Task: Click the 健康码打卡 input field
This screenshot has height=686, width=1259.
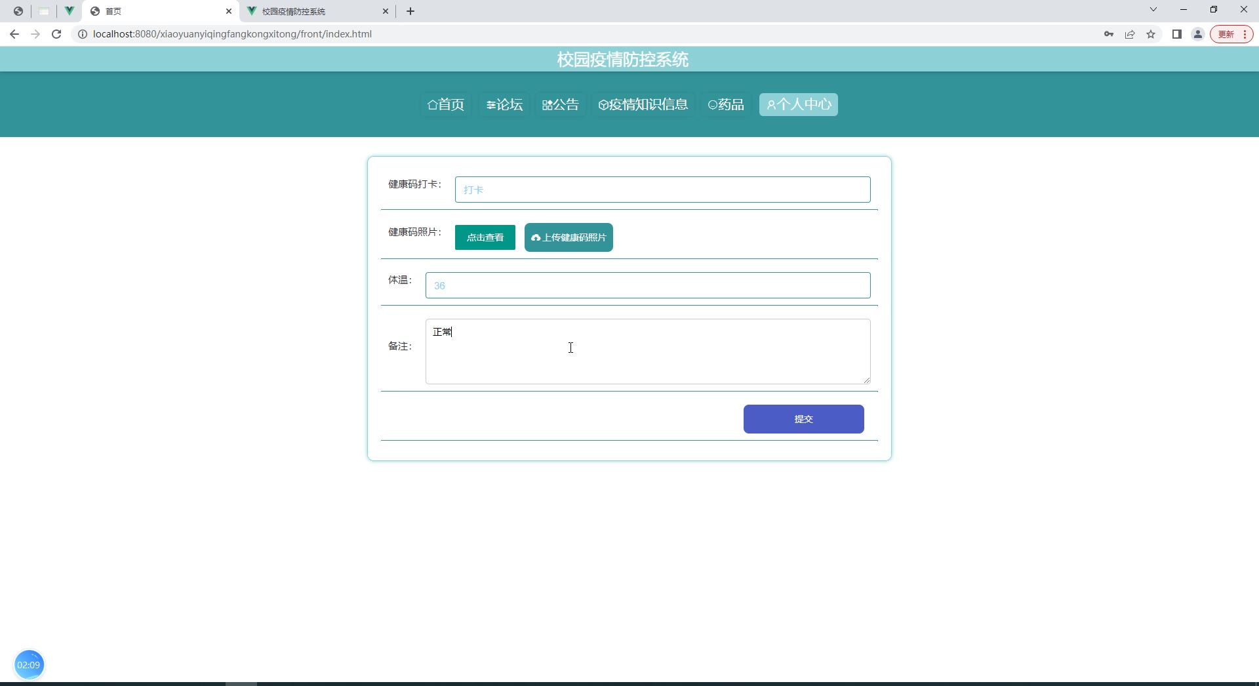Action: [663, 190]
